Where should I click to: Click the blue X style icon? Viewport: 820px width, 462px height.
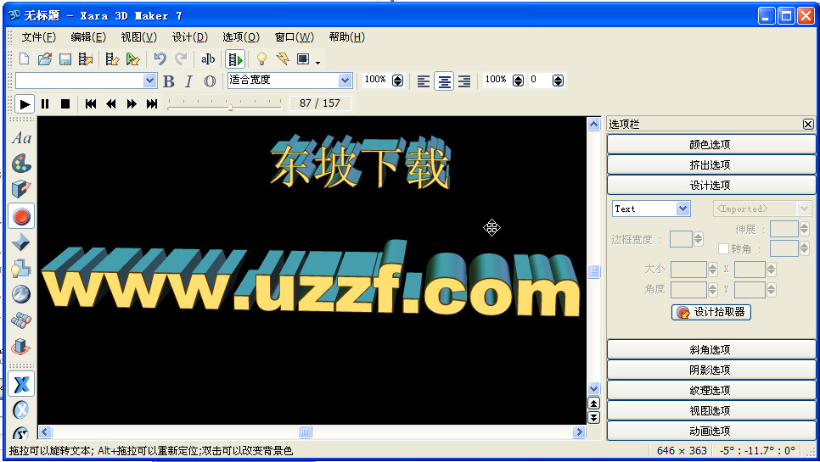(21, 384)
